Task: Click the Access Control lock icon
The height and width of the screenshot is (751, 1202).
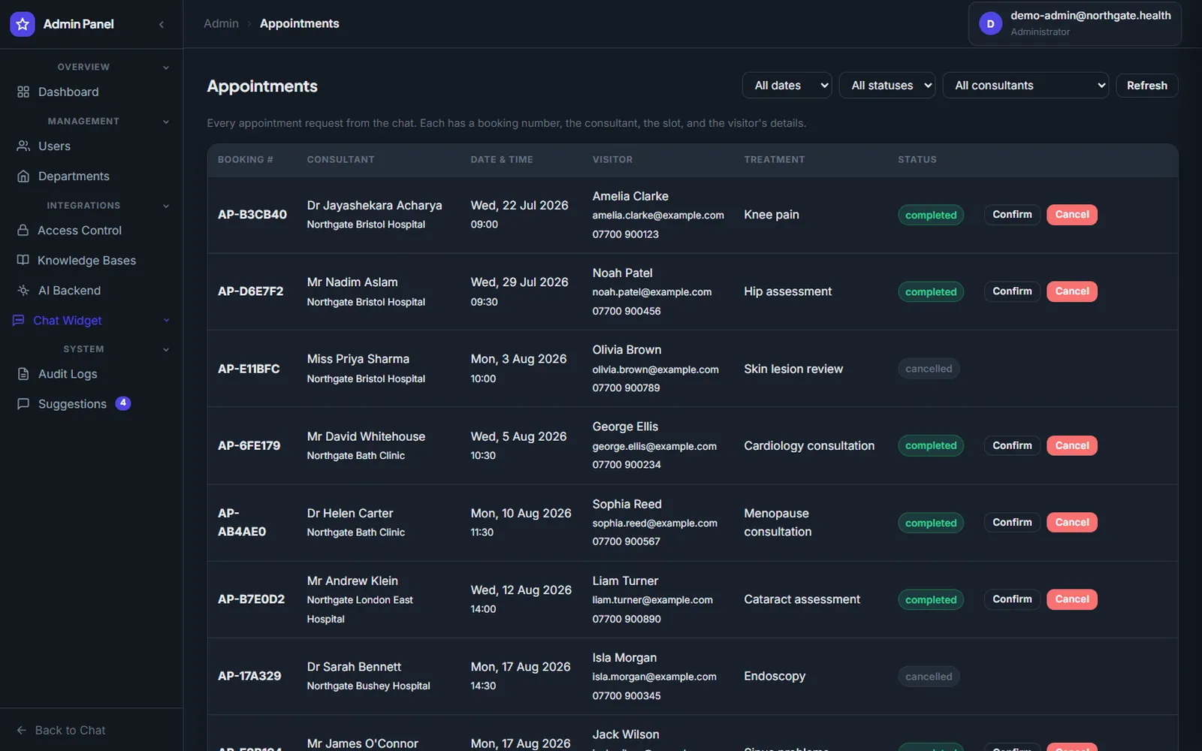Action: pos(23,230)
